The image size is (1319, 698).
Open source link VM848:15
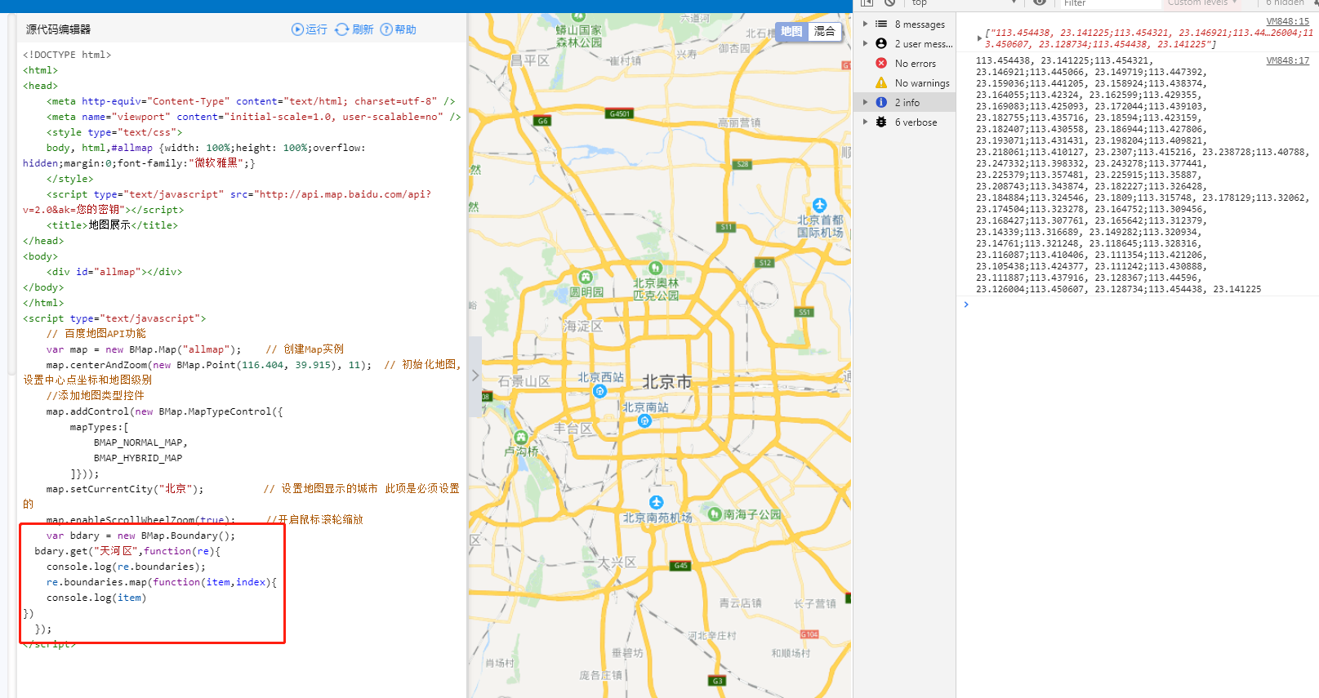1287,21
